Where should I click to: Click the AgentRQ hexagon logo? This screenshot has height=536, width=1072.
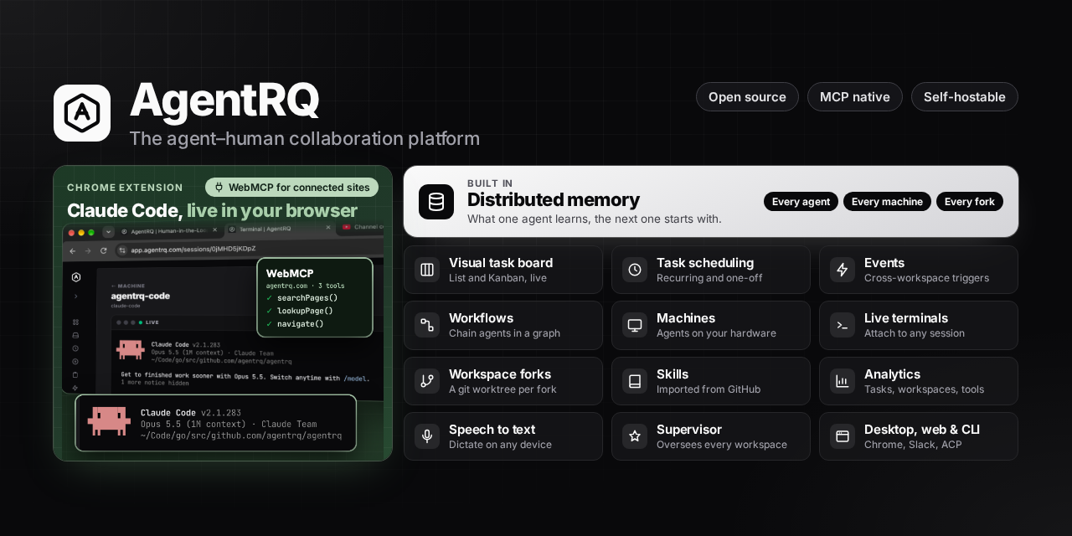tap(82, 113)
